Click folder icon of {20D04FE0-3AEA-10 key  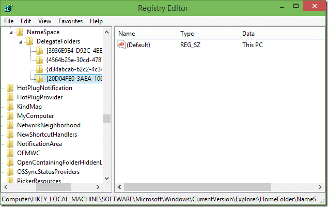(39, 79)
